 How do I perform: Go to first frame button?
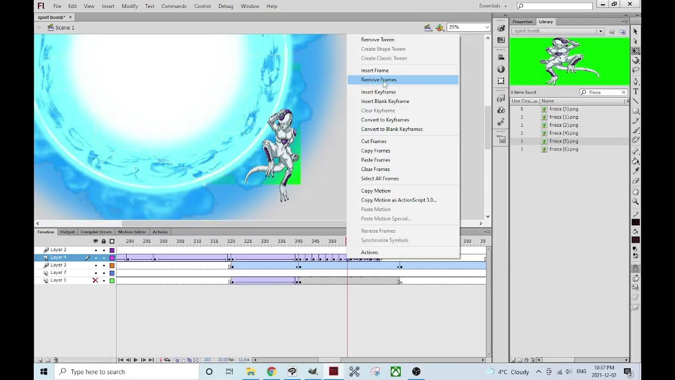121,360
